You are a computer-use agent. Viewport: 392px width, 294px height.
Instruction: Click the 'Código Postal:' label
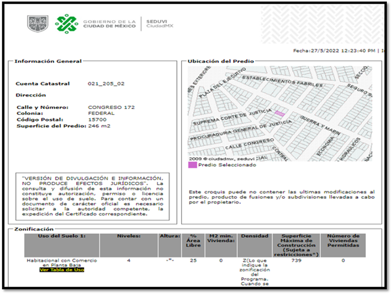(40, 119)
